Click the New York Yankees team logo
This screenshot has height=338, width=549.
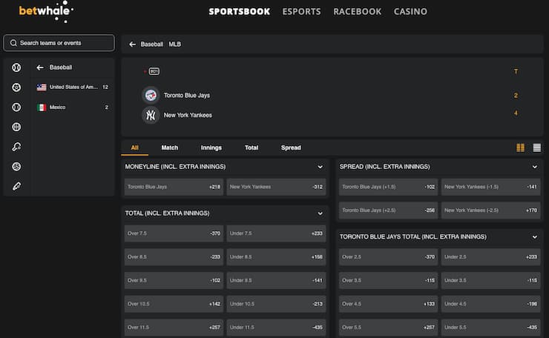151,115
